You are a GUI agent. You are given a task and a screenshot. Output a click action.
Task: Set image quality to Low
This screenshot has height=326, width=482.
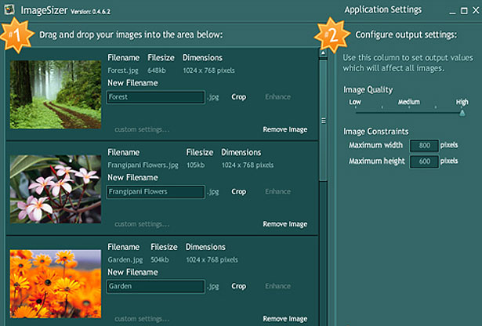tap(355, 103)
